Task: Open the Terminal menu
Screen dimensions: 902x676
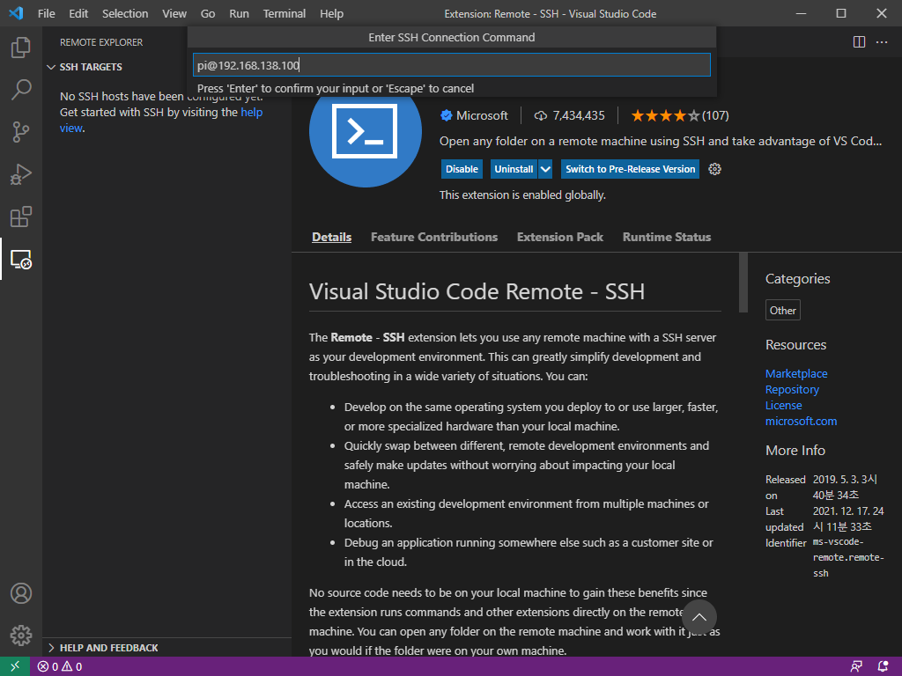Action: [285, 13]
